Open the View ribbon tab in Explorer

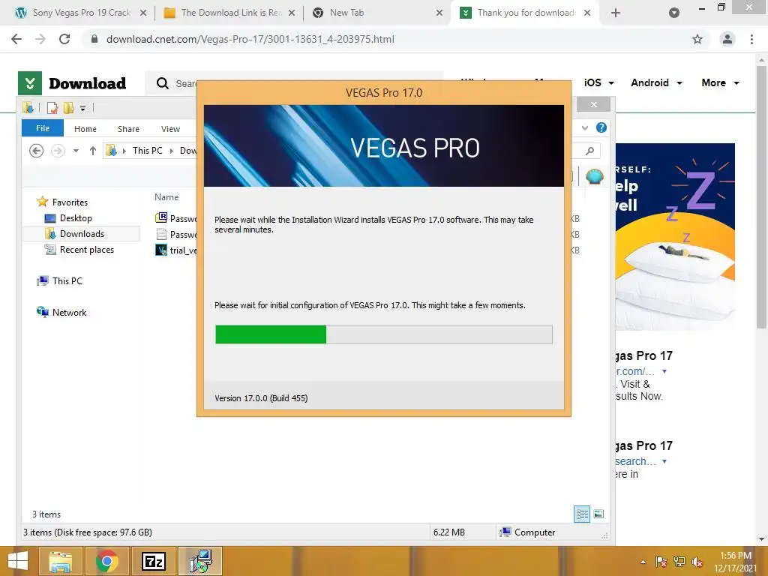pos(170,129)
